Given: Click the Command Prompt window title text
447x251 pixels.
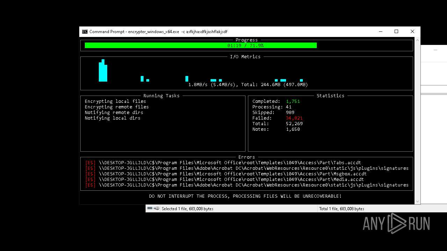Looking at the screenshot, I should click(x=159, y=32).
